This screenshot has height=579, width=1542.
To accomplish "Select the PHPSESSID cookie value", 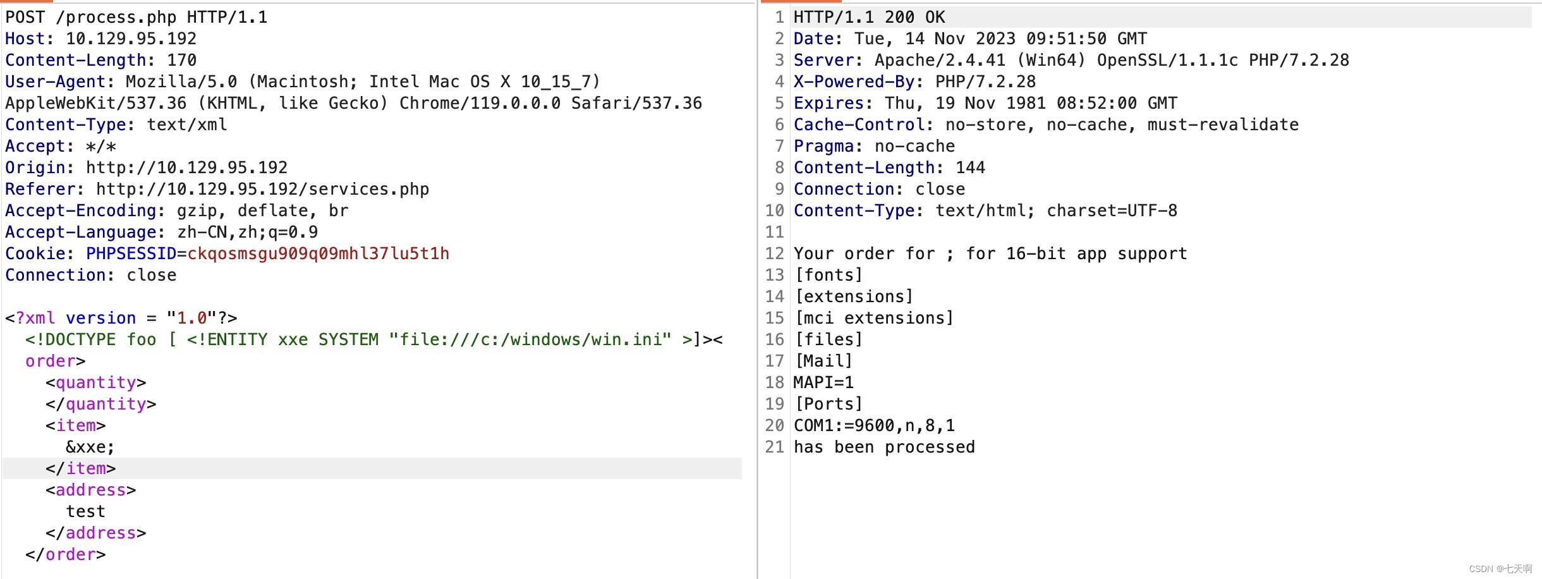I will tap(319, 253).
